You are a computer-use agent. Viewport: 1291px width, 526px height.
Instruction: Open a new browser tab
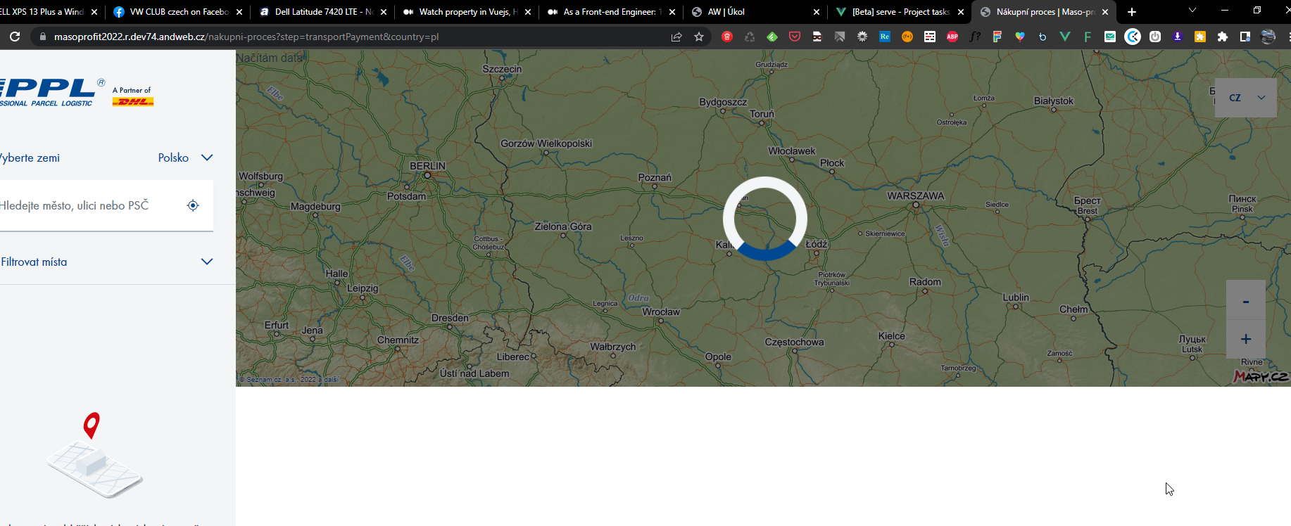1132,12
